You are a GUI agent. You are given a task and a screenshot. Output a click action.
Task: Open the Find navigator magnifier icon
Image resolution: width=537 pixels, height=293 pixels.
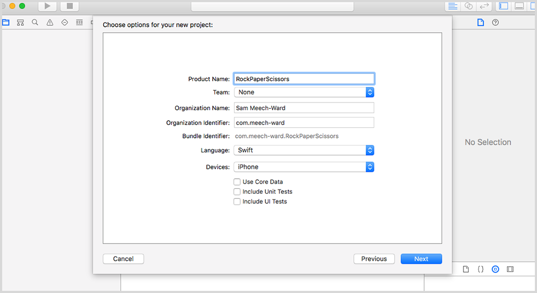coord(35,23)
